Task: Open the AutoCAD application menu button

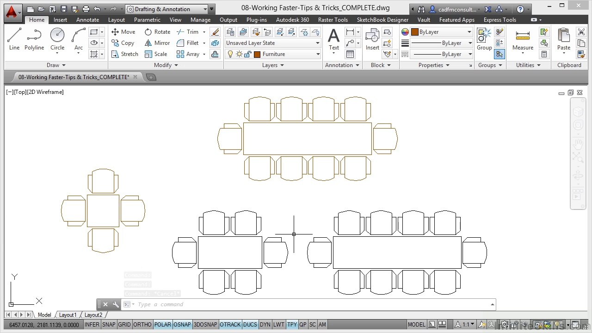Action: [12, 12]
